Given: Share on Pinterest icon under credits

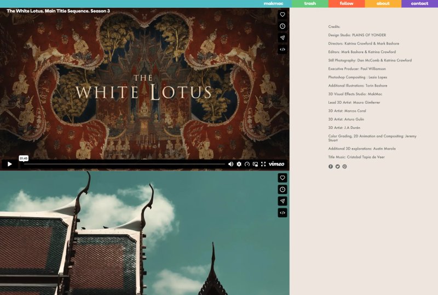Looking at the screenshot, I should tap(345, 167).
